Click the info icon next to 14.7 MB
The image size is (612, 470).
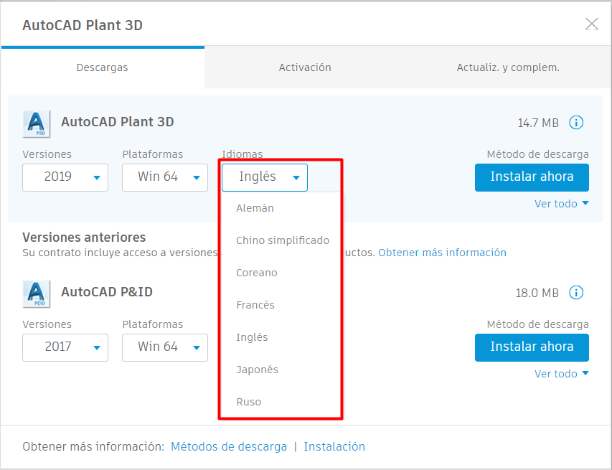click(x=576, y=123)
